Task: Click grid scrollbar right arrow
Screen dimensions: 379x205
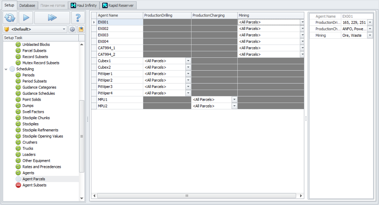Action: pos(301,196)
